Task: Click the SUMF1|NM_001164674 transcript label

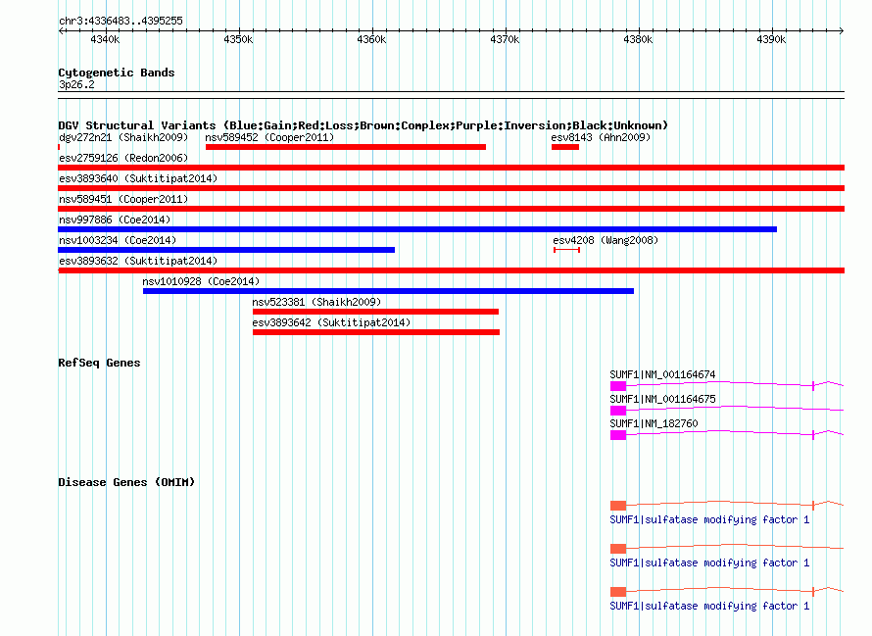Action: pos(662,374)
